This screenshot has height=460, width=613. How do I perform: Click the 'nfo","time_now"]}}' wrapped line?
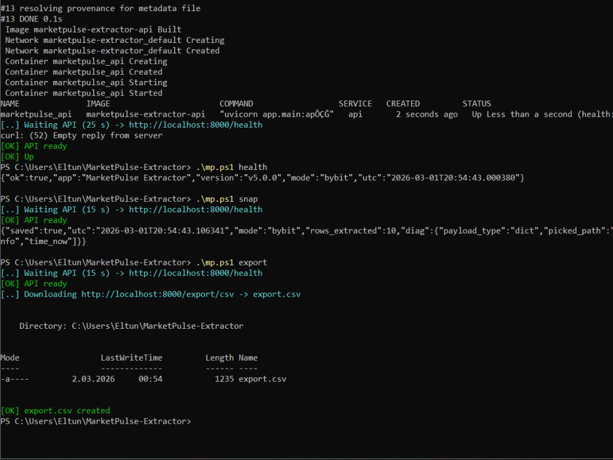coord(43,241)
